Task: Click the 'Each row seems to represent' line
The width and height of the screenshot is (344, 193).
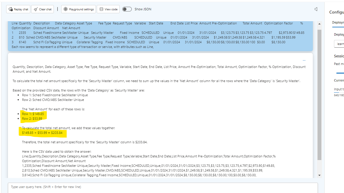Action: point(83,47)
